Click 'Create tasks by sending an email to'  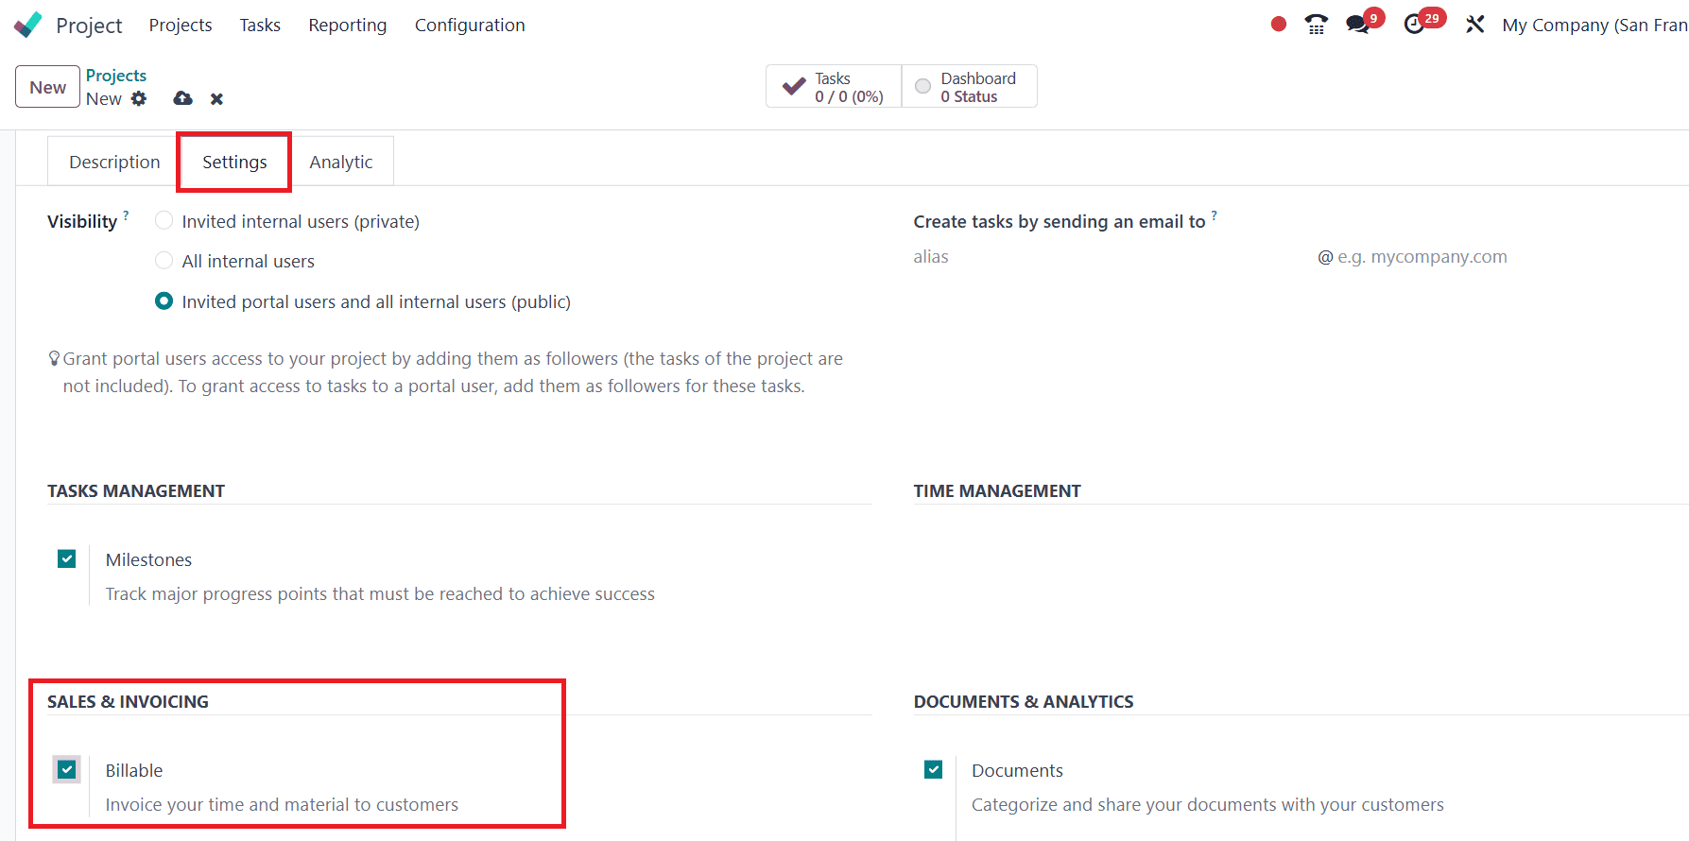pyautogui.click(x=1060, y=221)
